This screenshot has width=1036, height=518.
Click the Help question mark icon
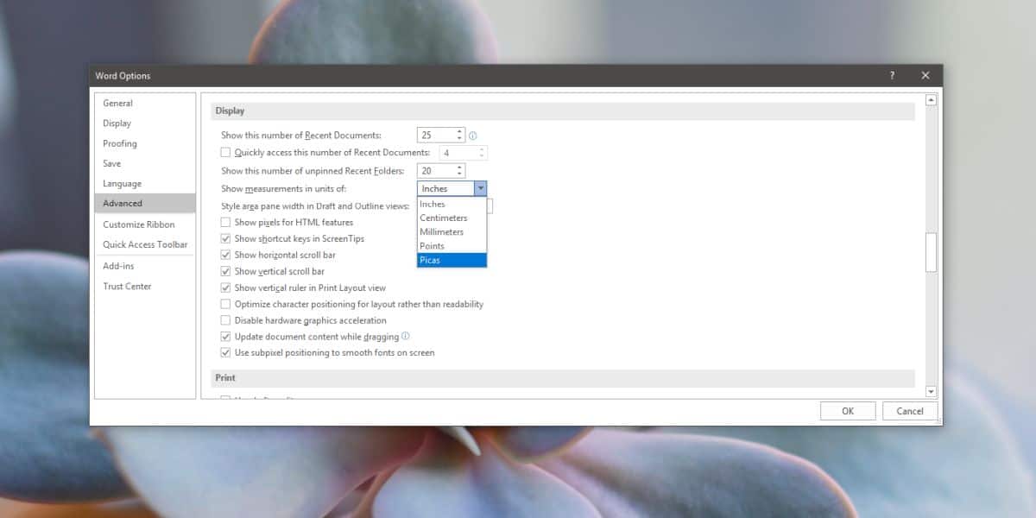pos(892,75)
